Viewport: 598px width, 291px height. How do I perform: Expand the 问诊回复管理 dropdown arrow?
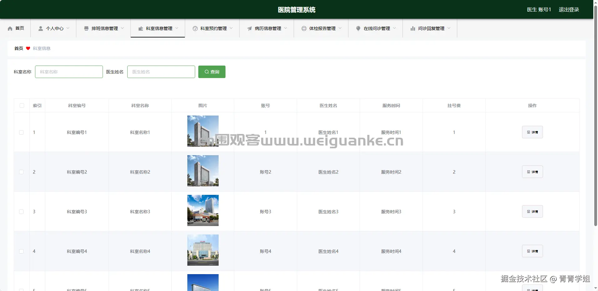(449, 28)
